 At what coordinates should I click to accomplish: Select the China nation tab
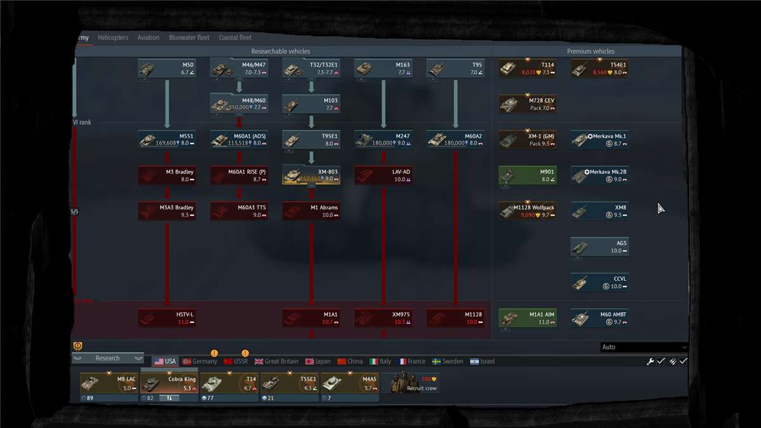(350, 361)
